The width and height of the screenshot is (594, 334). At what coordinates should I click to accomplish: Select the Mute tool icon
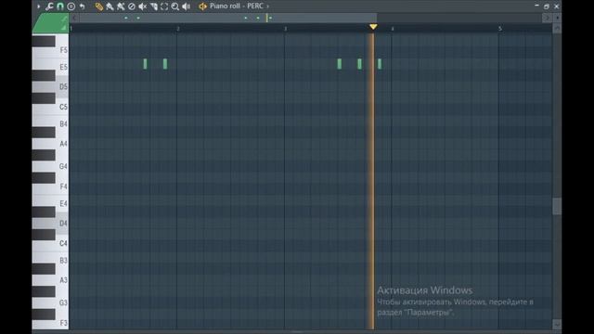[x=142, y=6]
